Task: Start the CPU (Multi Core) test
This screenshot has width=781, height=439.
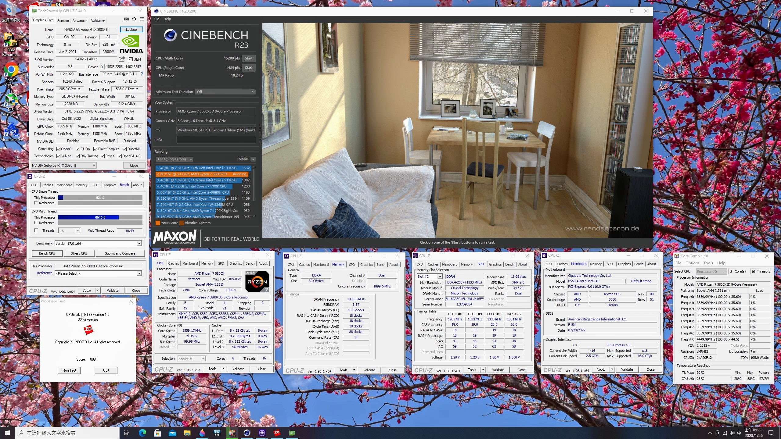Action: coord(249,58)
